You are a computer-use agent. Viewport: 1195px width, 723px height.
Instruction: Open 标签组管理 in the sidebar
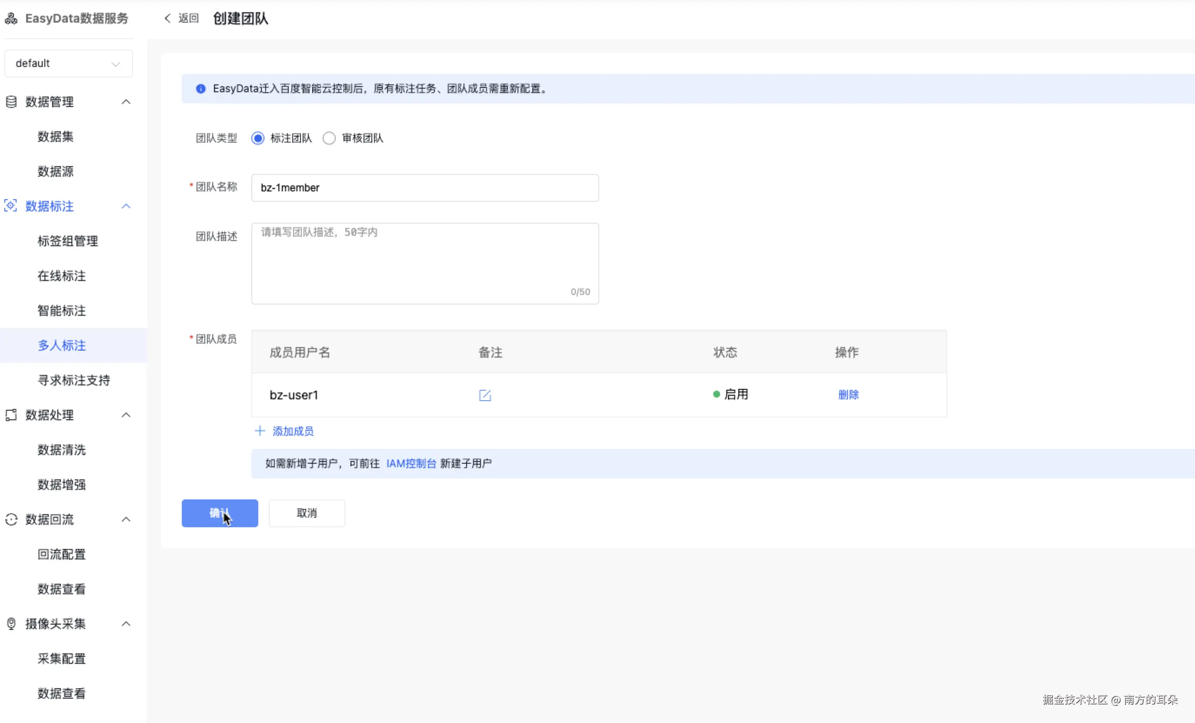[x=68, y=241]
